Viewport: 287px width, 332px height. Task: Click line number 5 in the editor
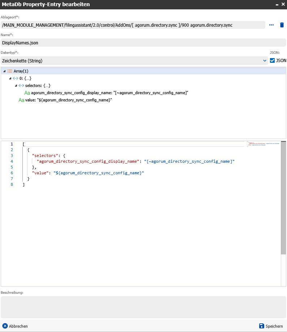(x=12, y=167)
